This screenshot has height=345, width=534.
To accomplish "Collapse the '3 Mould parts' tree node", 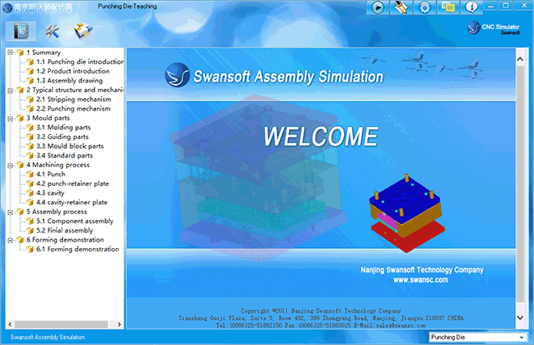I will point(10,118).
